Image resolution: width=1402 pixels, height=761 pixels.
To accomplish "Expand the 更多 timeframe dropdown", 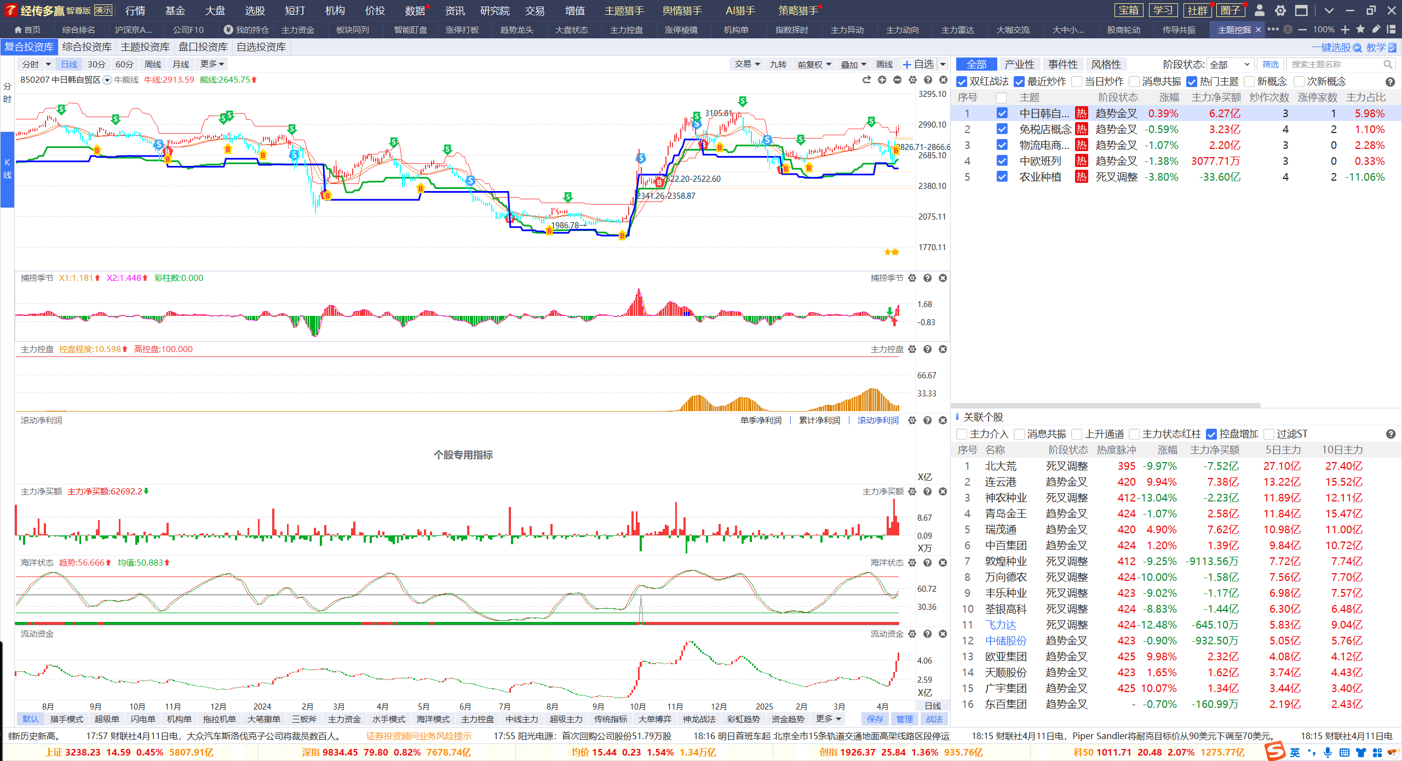I will coord(212,64).
